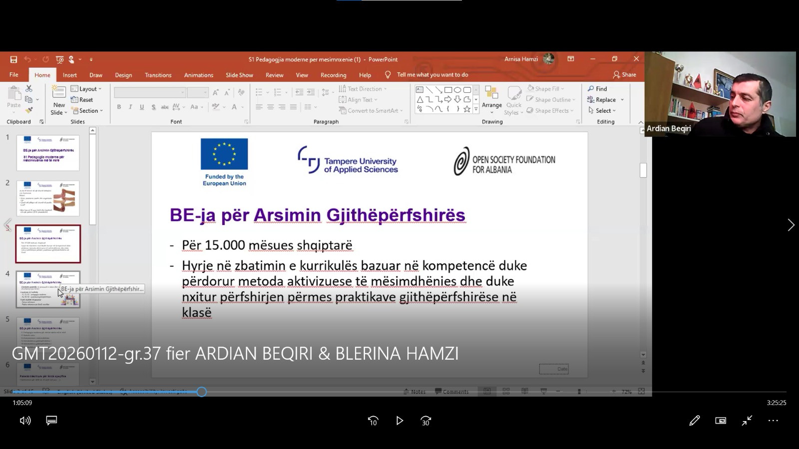Toggle Justify paragraph alignment

293,107
